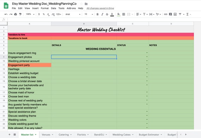
Task: Open the text color picker
Action: [112, 14]
